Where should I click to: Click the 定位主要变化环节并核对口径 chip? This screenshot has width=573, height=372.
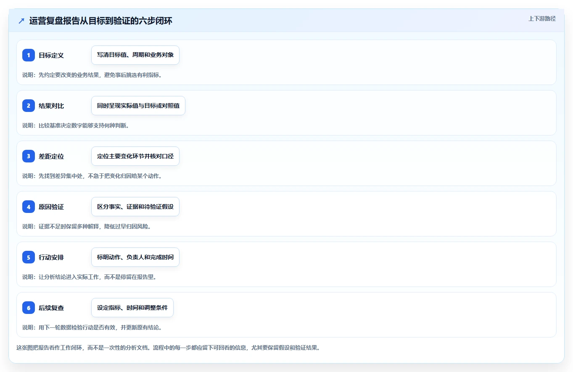coord(135,156)
